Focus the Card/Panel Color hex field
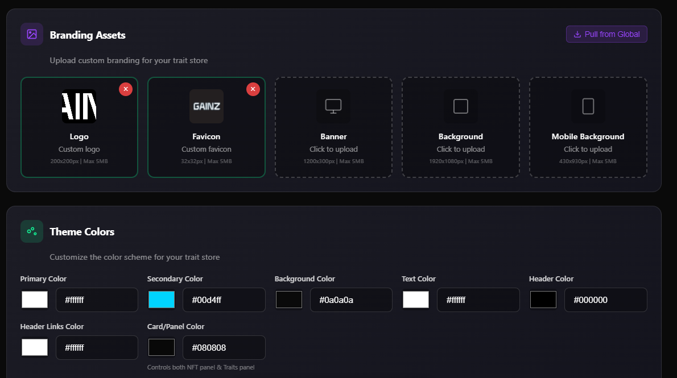 pyautogui.click(x=224, y=347)
